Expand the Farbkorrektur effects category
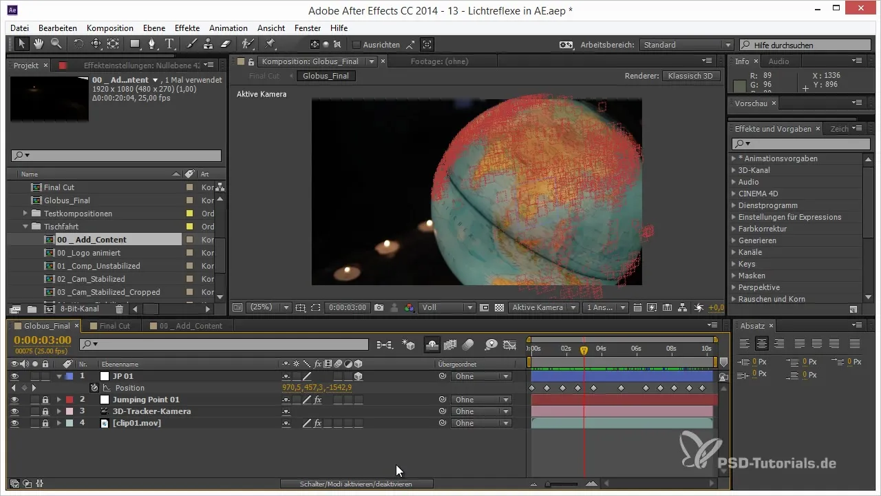Screen dimensions: 881x496 [734, 229]
